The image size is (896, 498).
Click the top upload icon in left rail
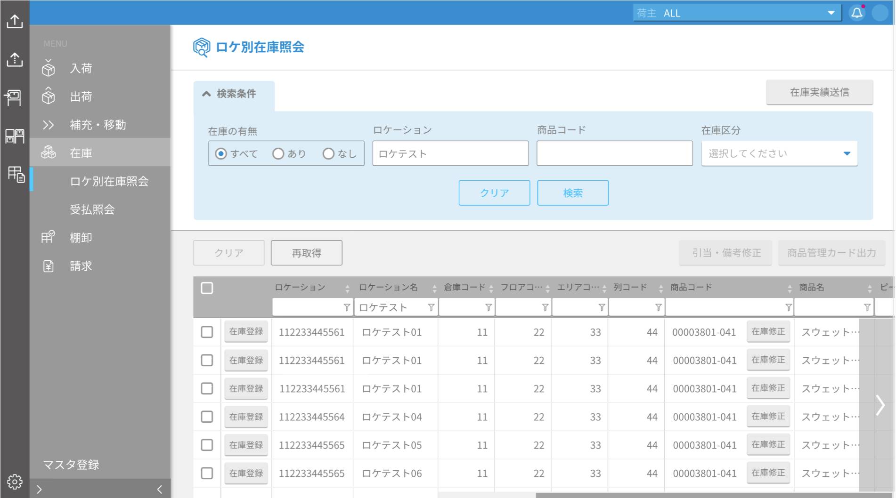click(15, 21)
